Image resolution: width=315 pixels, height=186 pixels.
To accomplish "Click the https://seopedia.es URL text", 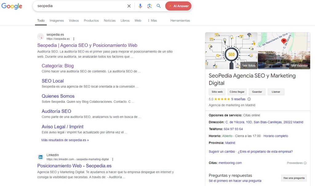I will [x=58, y=39].
